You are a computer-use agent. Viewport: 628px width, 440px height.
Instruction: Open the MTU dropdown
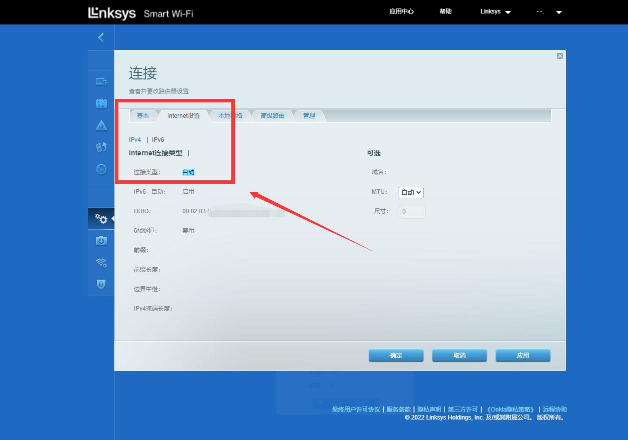click(411, 192)
